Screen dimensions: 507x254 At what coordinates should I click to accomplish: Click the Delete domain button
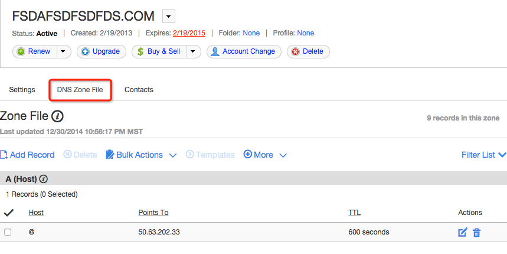click(x=308, y=51)
